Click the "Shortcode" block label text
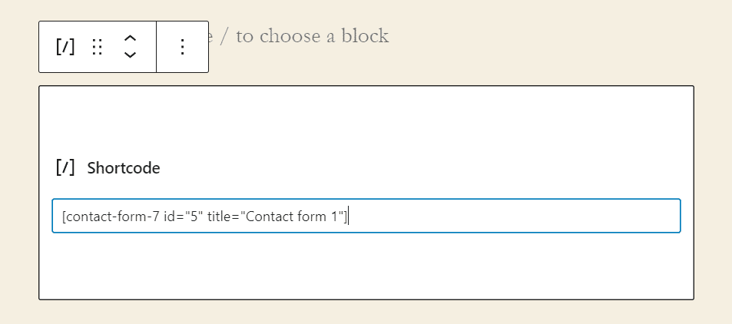Image resolution: width=732 pixels, height=324 pixels. (x=124, y=168)
